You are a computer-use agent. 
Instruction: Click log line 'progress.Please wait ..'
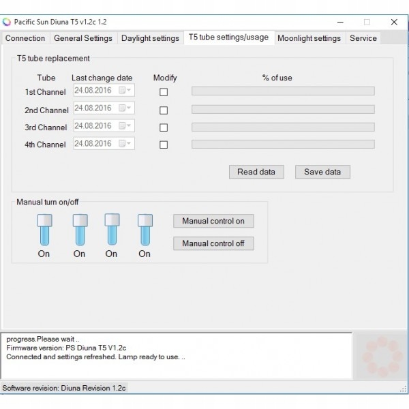43,339
